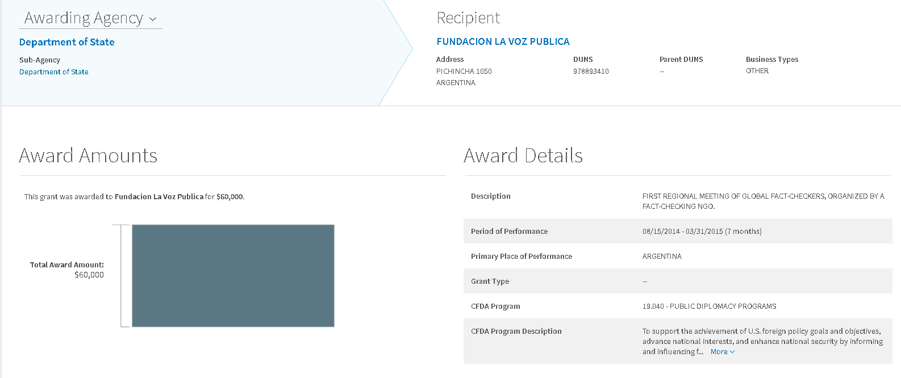901x378 pixels.
Task: Click the Business Types value OTHER
Action: pyautogui.click(x=757, y=71)
